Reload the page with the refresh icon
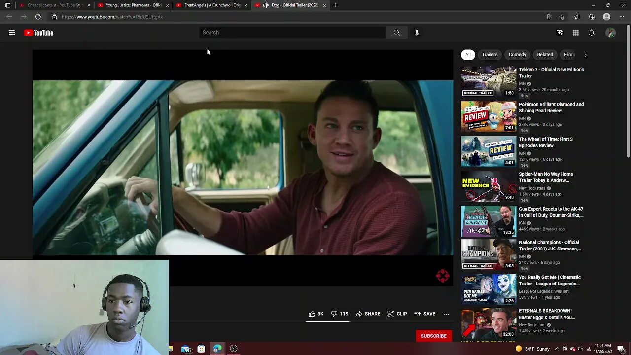631x355 pixels. tap(38, 17)
